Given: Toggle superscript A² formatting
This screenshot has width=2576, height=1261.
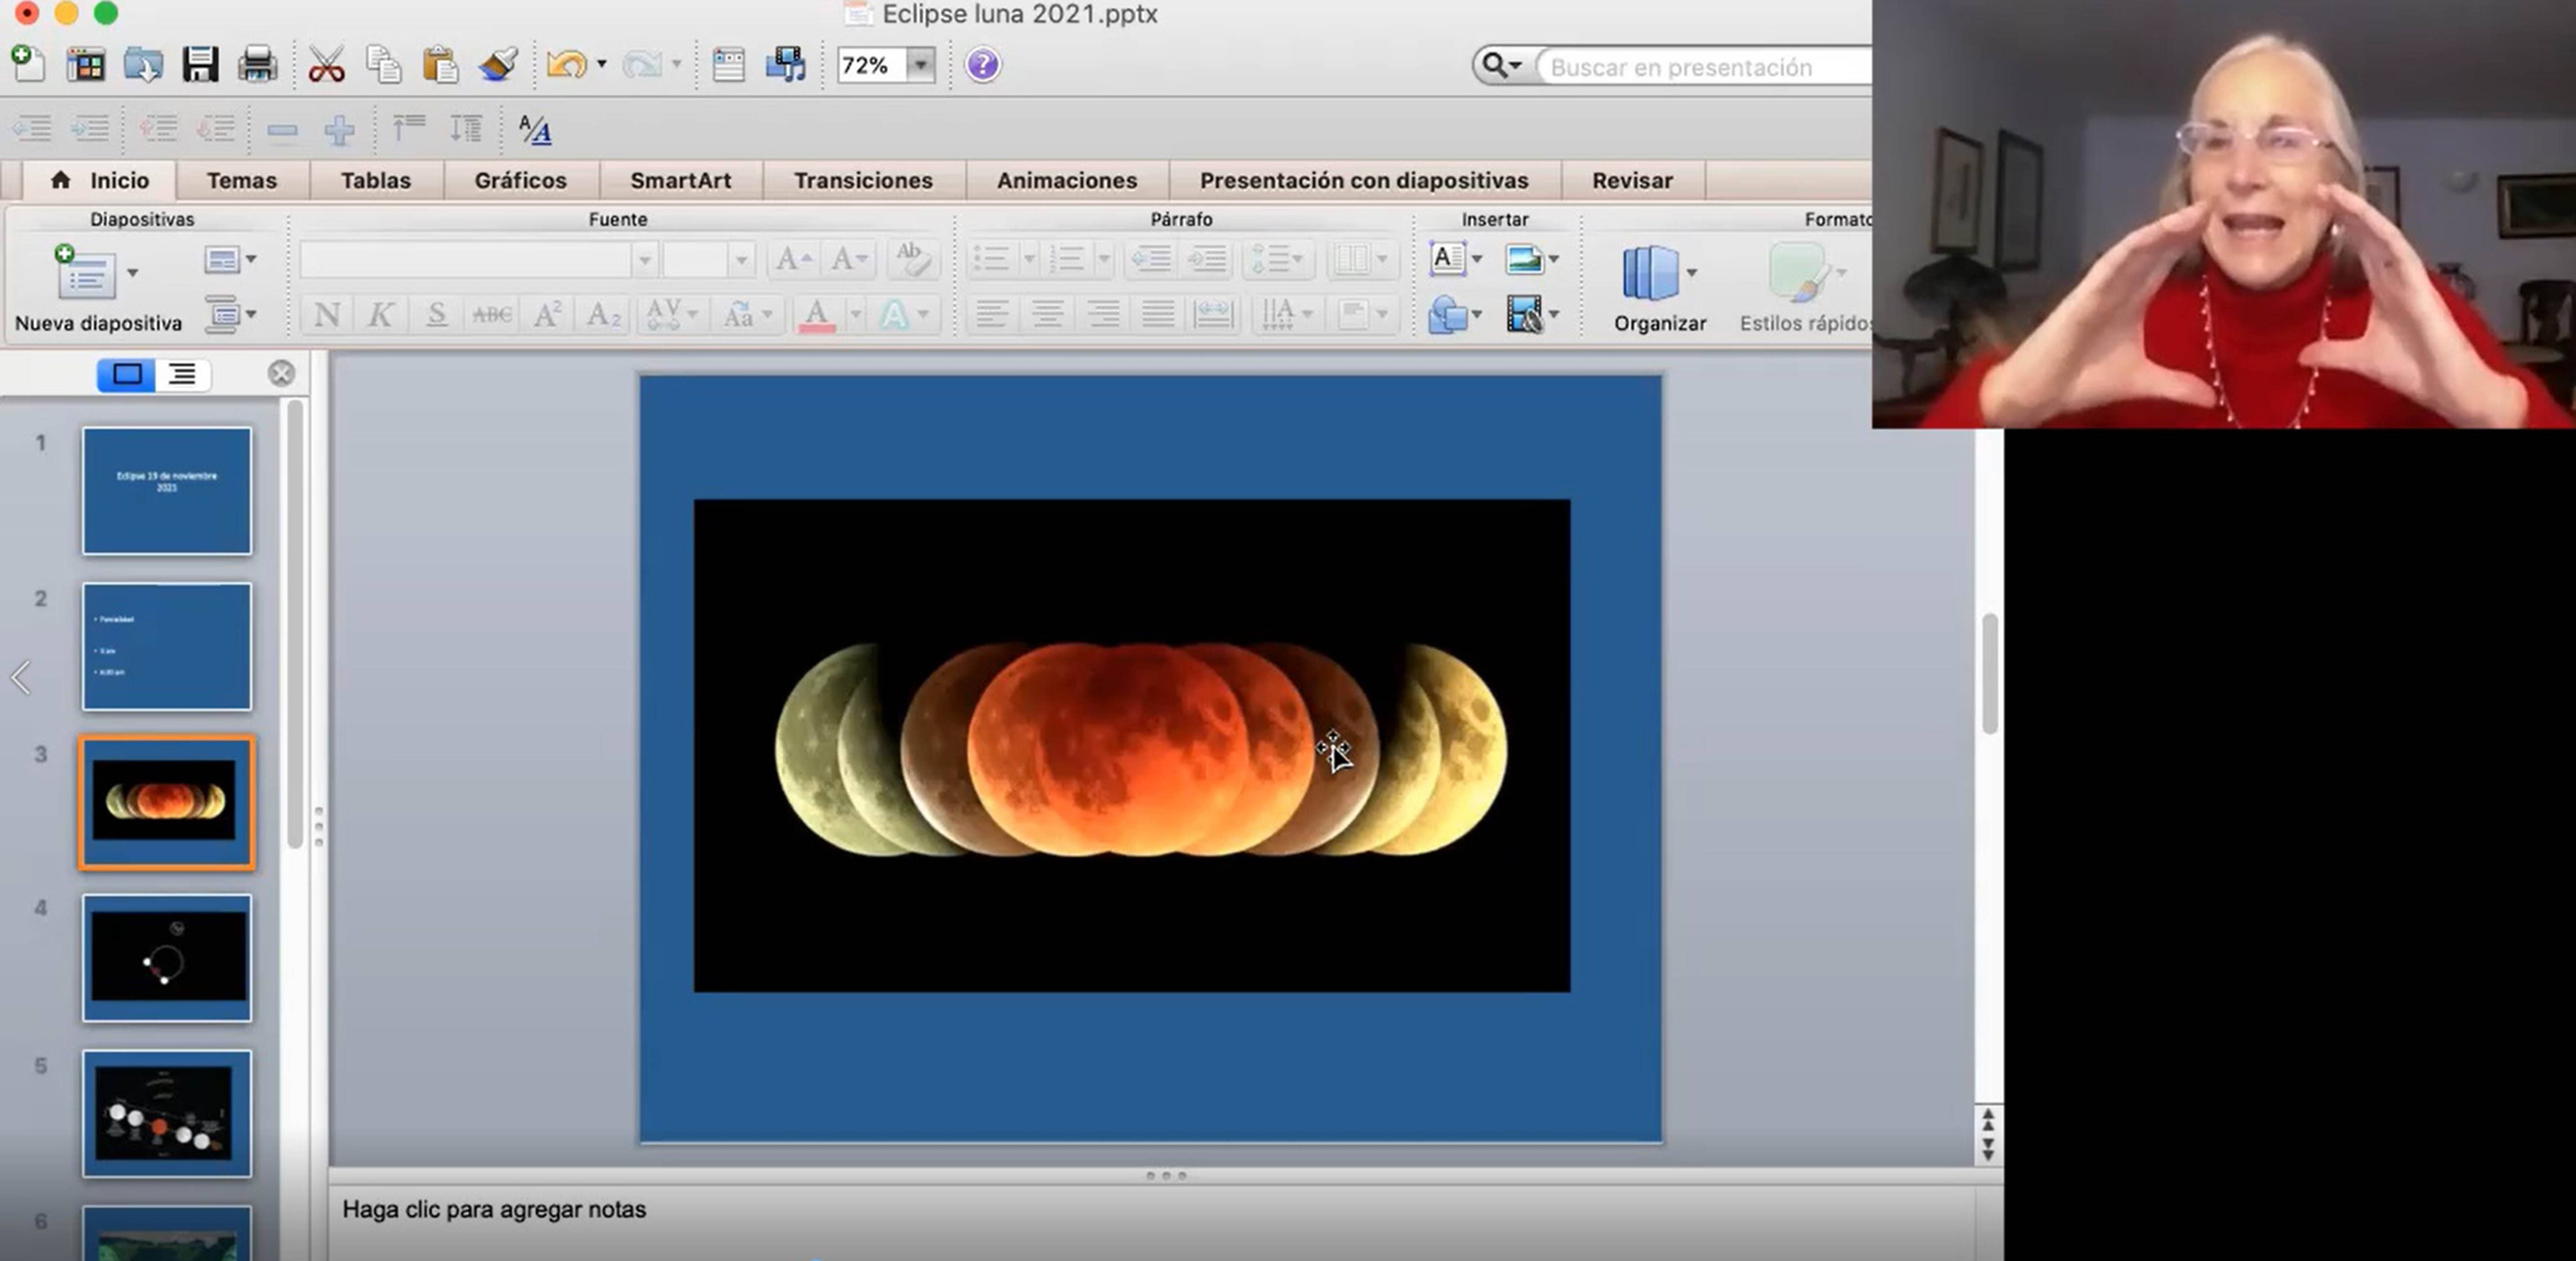Looking at the screenshot, I should pyautogui.click(x=547, y=316).
